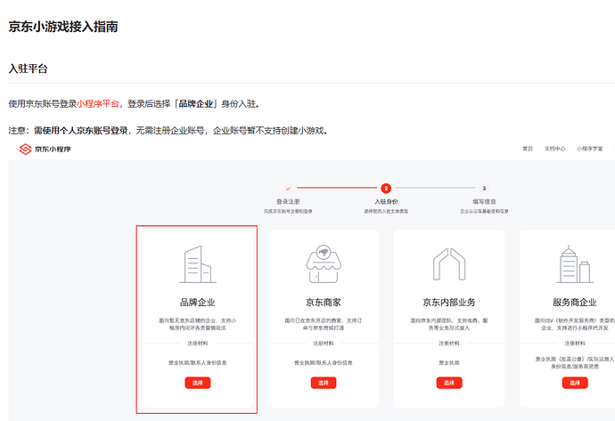Click step 3 填写信息 circle
Screen dimensions: 615x421
click(484, 189)
